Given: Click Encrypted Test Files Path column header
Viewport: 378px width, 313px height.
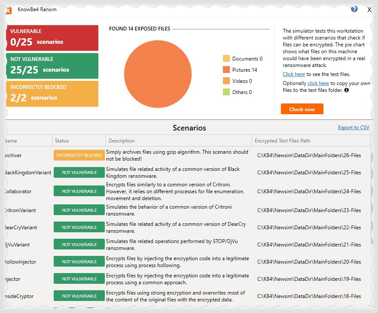Looking at the screenshot, I should (282, 141).
